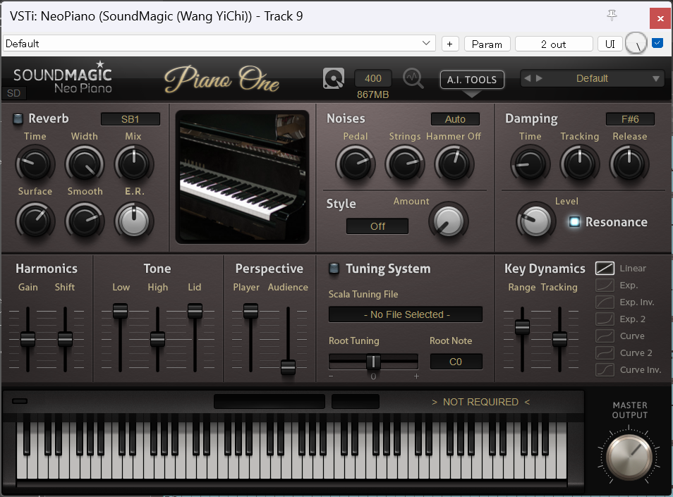Open the Style Off selector
Screen dimensions: 673x497
tap(377, 226)
